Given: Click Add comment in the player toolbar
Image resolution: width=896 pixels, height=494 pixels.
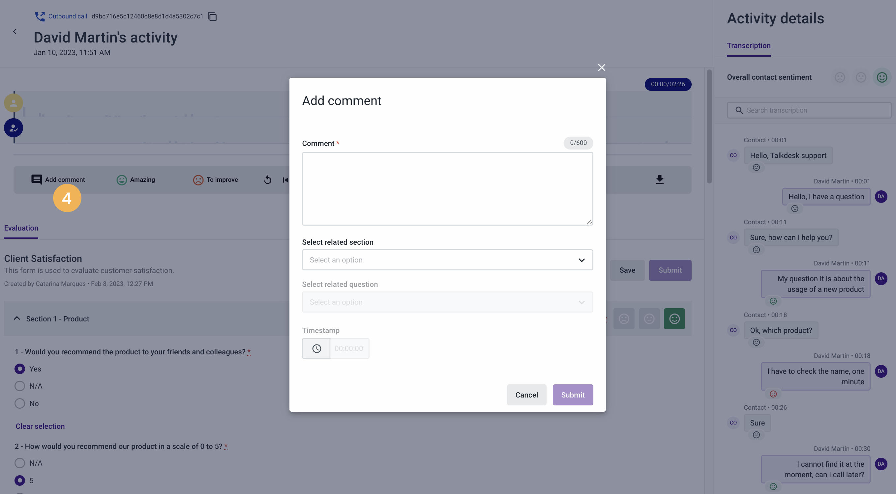Looking at the screenshot, I should pos(58,179).
